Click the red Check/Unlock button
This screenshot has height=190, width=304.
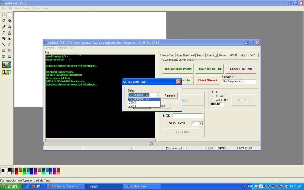207,80
